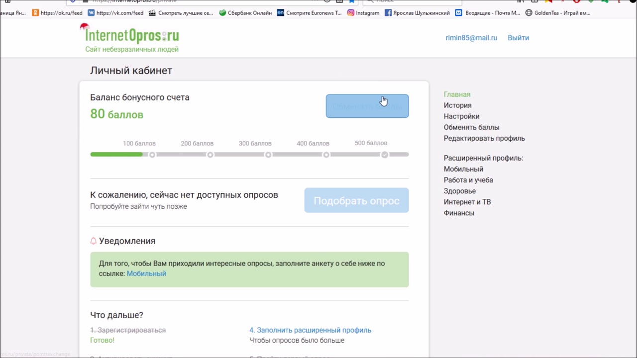Click the Подобрать опрос button
The width and height of the screenshot is (637, 358).
tap(356, 200)
